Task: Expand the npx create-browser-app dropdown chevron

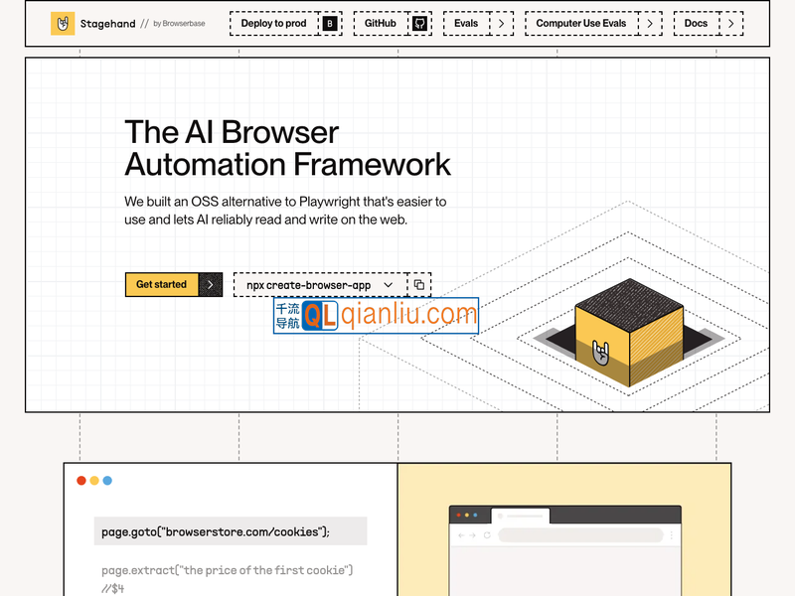Action: 389,285
